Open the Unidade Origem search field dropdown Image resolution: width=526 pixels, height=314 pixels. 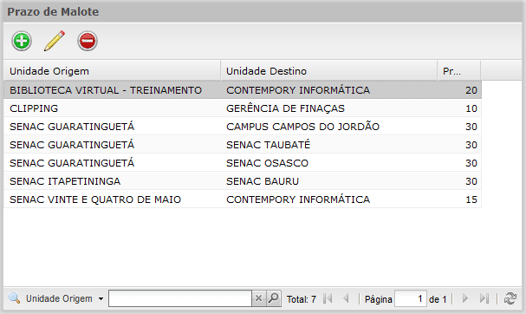tap(101, 298)
